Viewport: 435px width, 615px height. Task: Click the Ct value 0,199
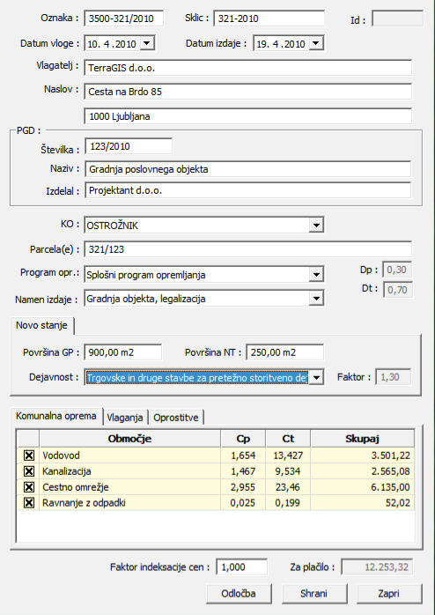[x=288, y=503]
